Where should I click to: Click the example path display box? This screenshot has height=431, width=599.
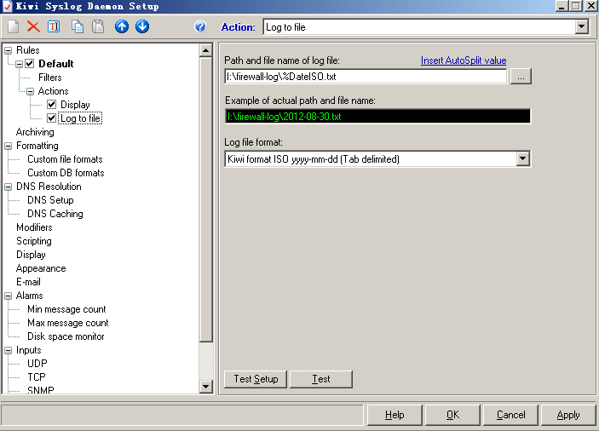377,117
